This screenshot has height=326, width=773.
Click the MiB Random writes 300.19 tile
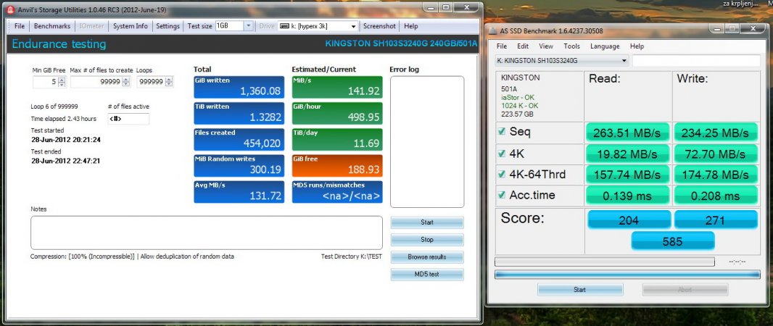pyautogui.click(x=239, y=166)
